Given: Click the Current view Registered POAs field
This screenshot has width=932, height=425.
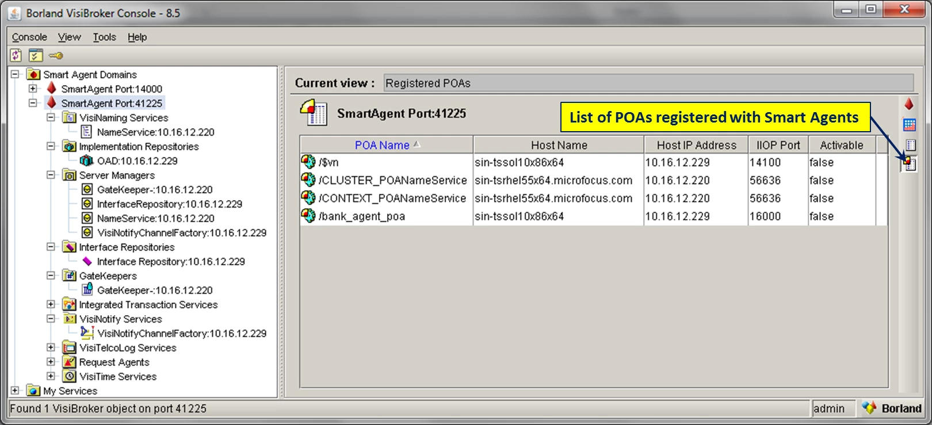Looking at the screenshot, I should click(x=648, y=83).
